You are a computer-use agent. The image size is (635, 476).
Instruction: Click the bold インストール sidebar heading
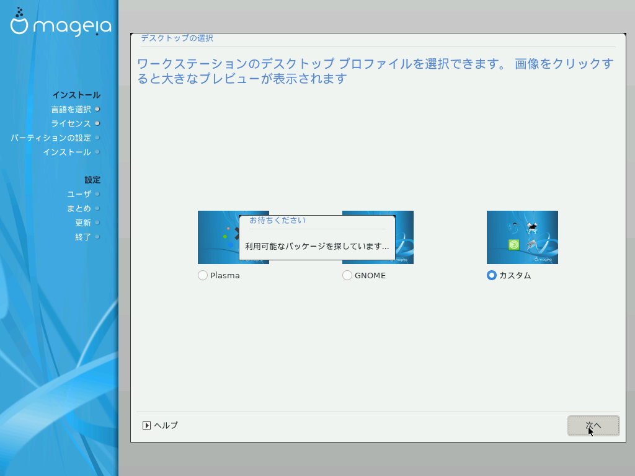click(x=76, y=95)
